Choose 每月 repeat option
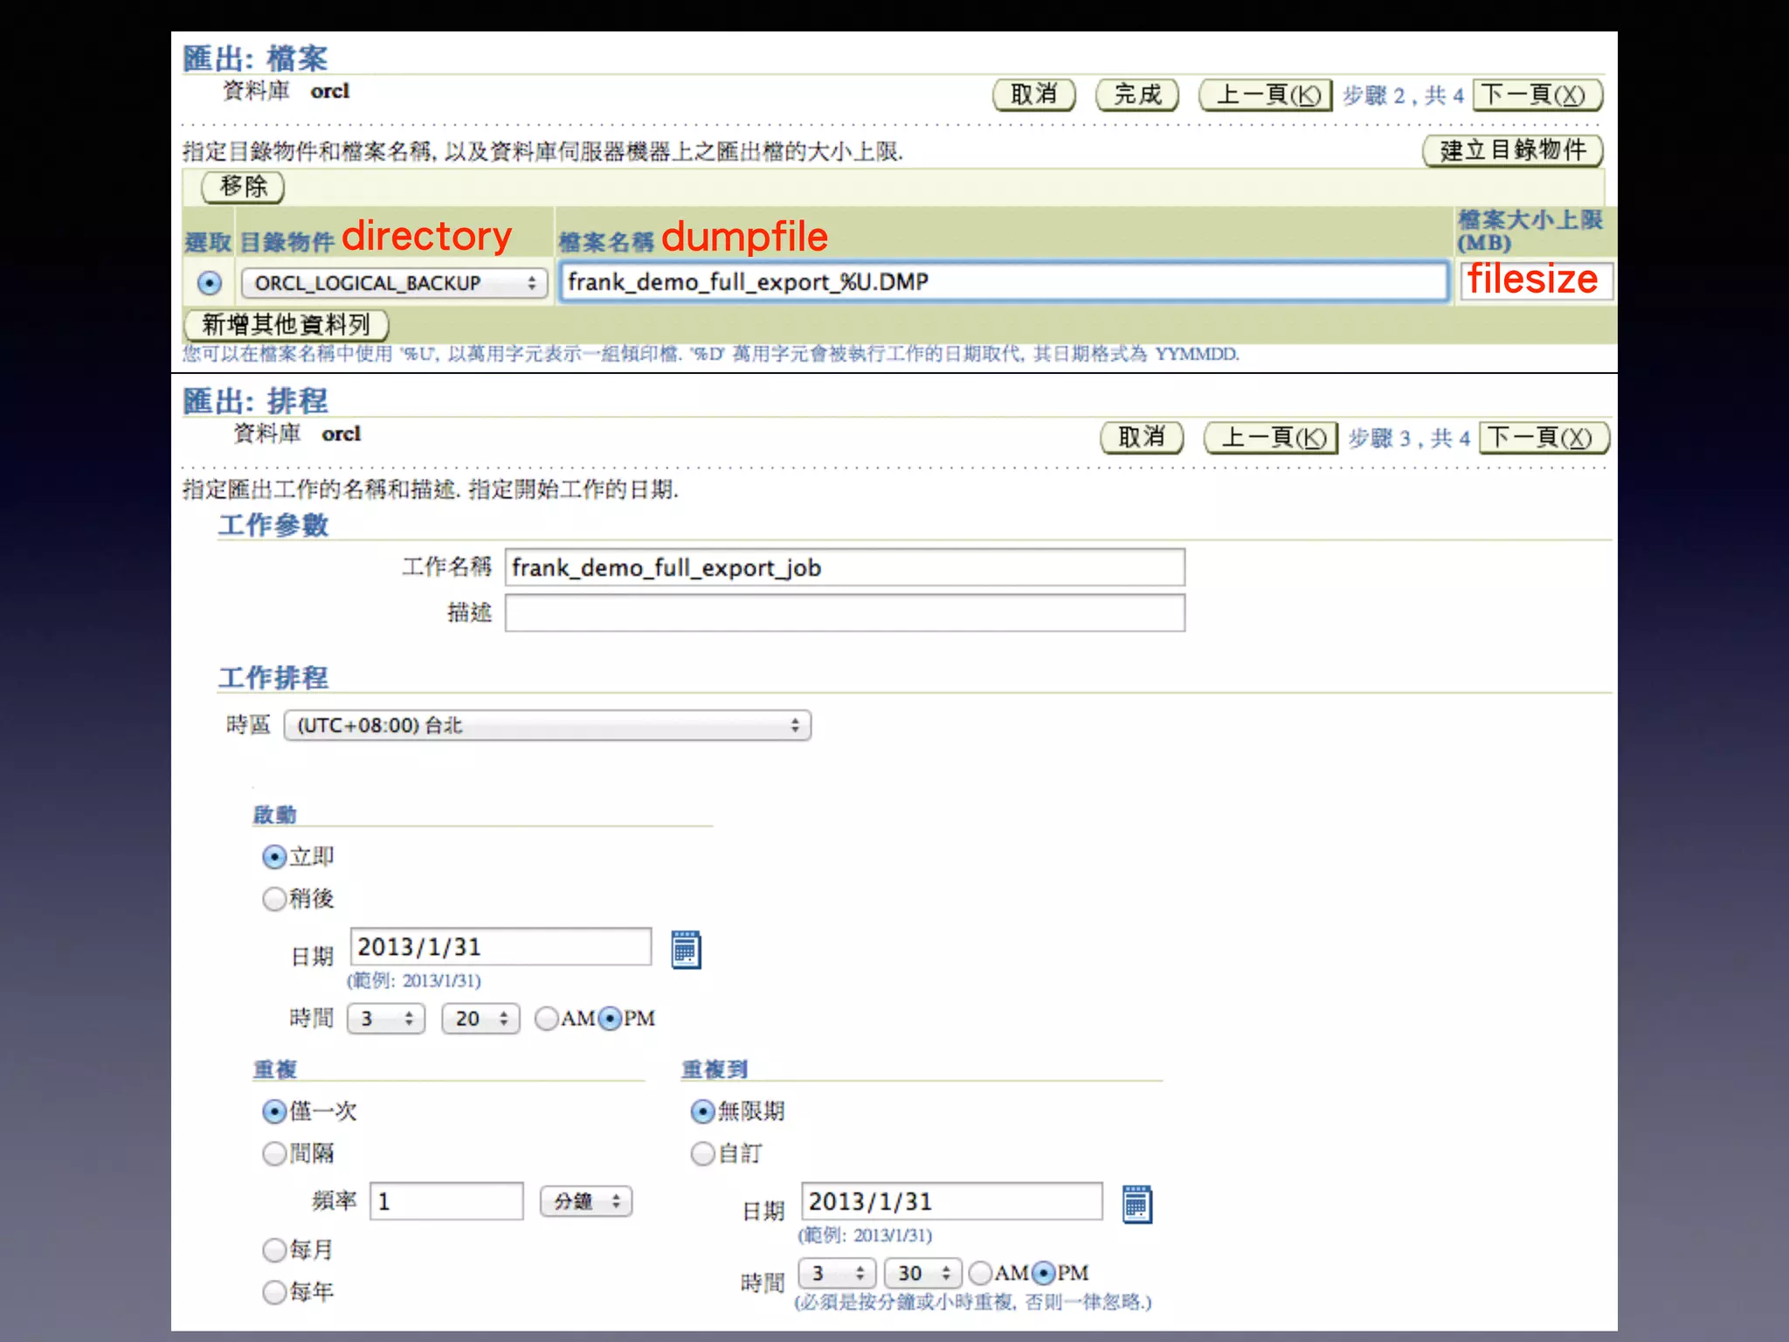Image resolution: width=1789 pixels, height=1342 pixels. pyautogui.click(x=274, y=1250)
